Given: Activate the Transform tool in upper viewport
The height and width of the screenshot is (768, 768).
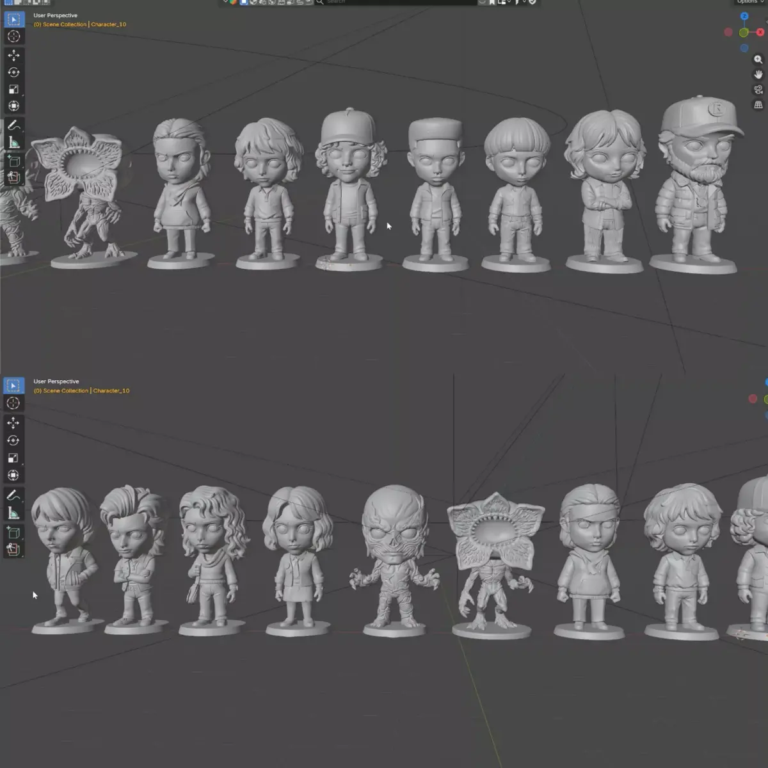Looking at the screenshot, I should 13,106.
